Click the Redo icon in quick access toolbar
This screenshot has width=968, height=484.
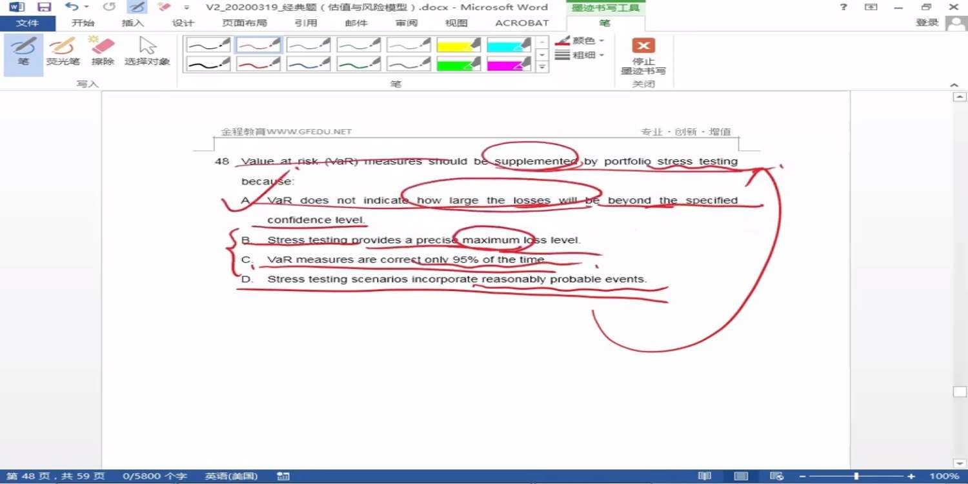(x=109, y=7)
